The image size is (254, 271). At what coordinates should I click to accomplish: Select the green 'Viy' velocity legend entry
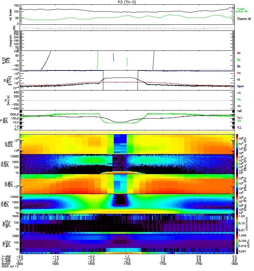[239, 100]
